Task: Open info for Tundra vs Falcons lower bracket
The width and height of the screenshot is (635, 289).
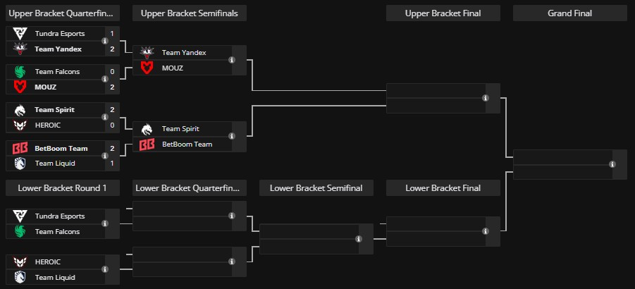Action: pos(105,224)
